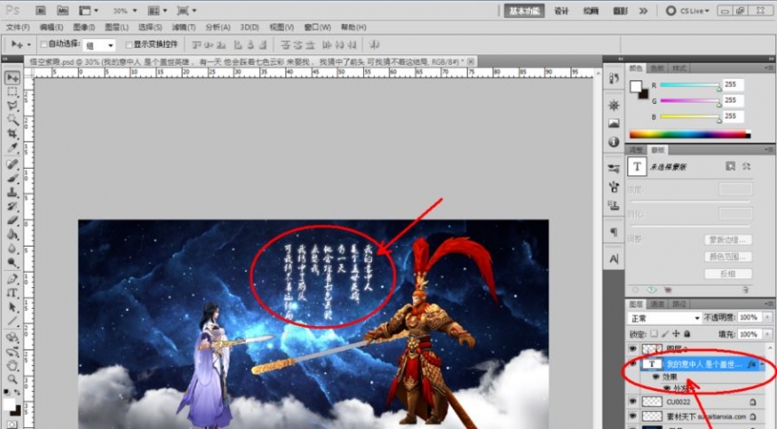The width and height of the screenshot is (777, 429).
Task: Enable the 显示变换控件 checkbox
Action: pos(129,44)
